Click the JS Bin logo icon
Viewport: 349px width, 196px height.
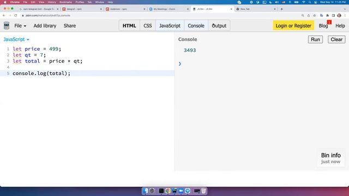[7, 26]
